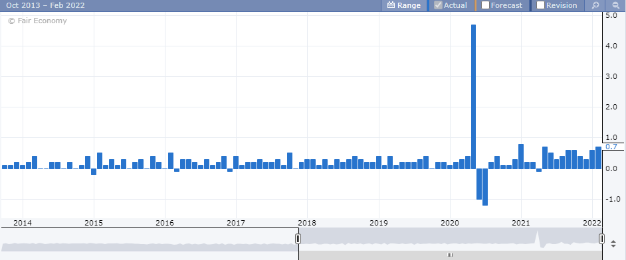This screenshot has width=626, height=260.
Task: Click the horizontal scrollbar grip
Action: point(450,255)
